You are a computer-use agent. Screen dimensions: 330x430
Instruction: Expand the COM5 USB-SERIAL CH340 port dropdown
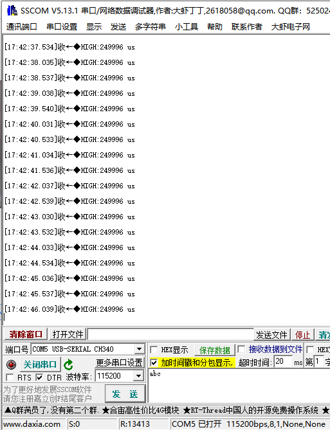point(140,349)
